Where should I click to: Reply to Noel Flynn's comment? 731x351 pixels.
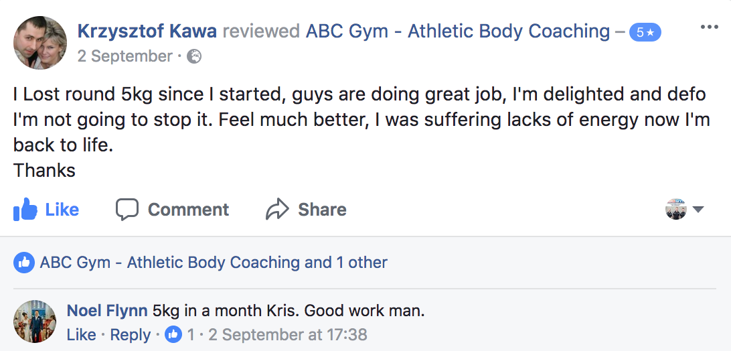[x=131, y=334]
